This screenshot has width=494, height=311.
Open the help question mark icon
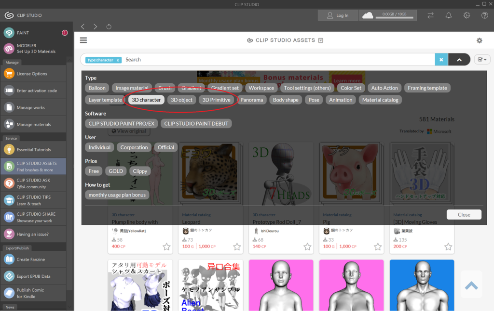[x=484, y=15]
